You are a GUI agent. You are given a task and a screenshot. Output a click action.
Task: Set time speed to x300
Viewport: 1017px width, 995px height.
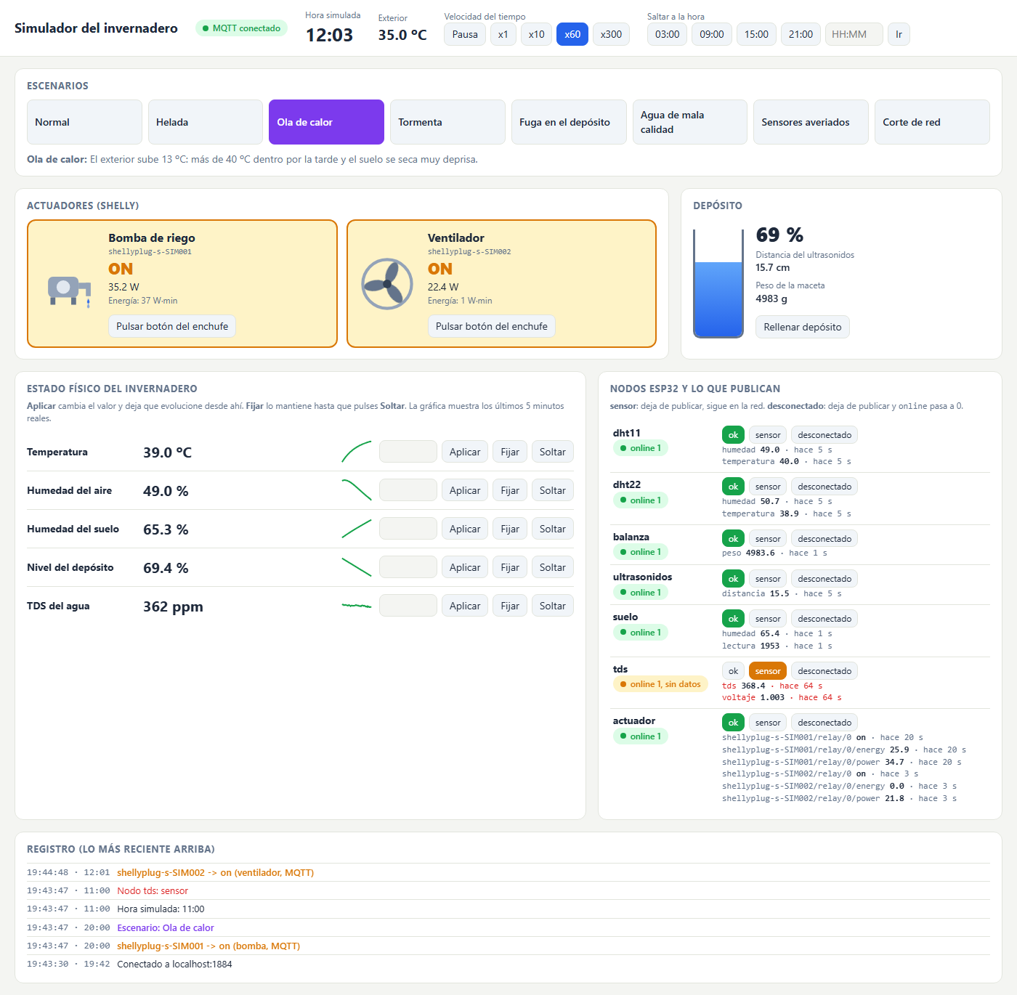pyautogui.click(x=611, y=34)
